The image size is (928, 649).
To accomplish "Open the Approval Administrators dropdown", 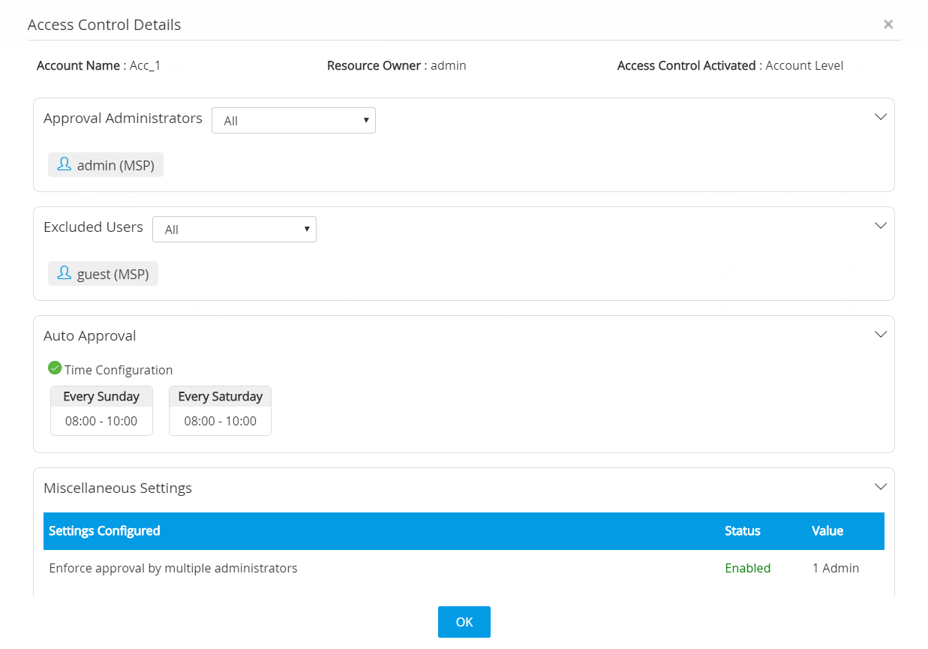I will [x=293, y=121].
